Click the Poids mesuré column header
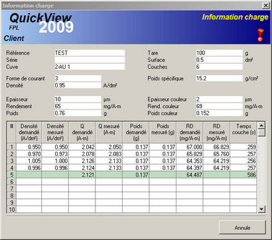The width and height of the screenshot is (272, 240). pos(163,132)
